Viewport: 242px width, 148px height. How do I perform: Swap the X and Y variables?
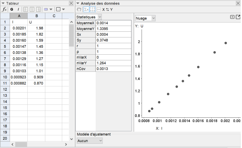coord(108,10)
